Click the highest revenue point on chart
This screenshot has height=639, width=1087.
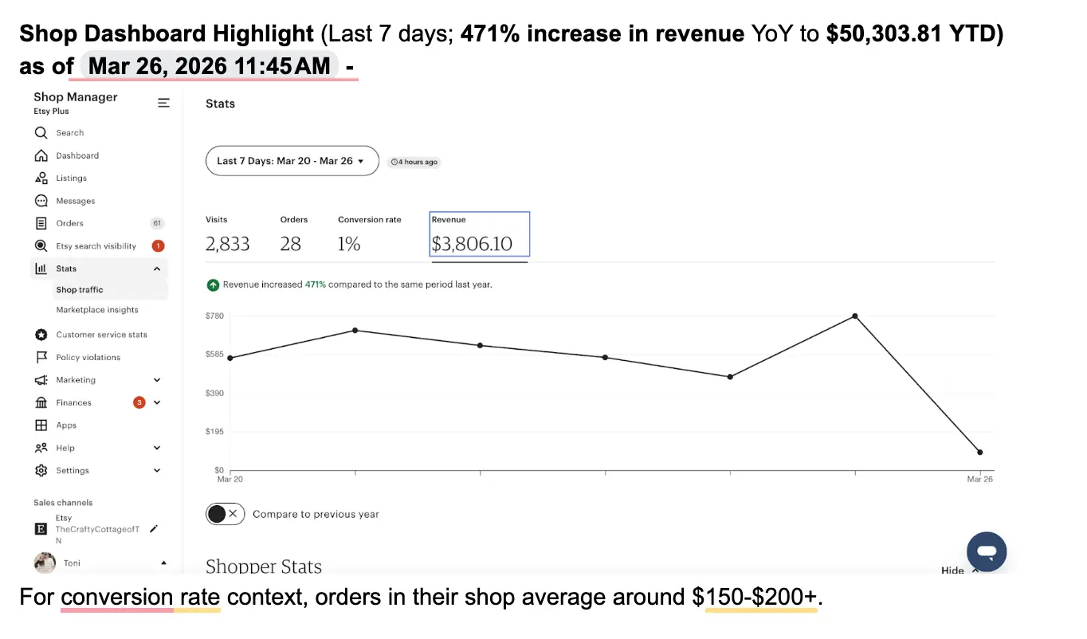pyautogui.click(x=855, y=316)
